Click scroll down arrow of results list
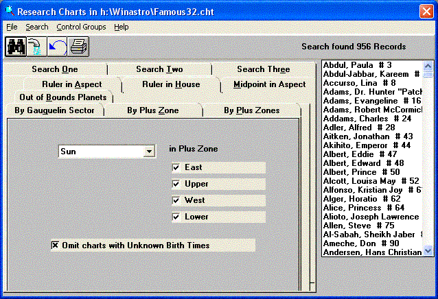 [x=428, y=252]
